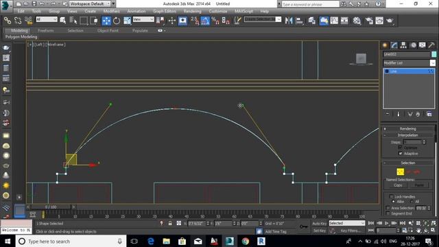Click the Line002 object color swatch
The image size is (439, 247).
coord(434,54)
